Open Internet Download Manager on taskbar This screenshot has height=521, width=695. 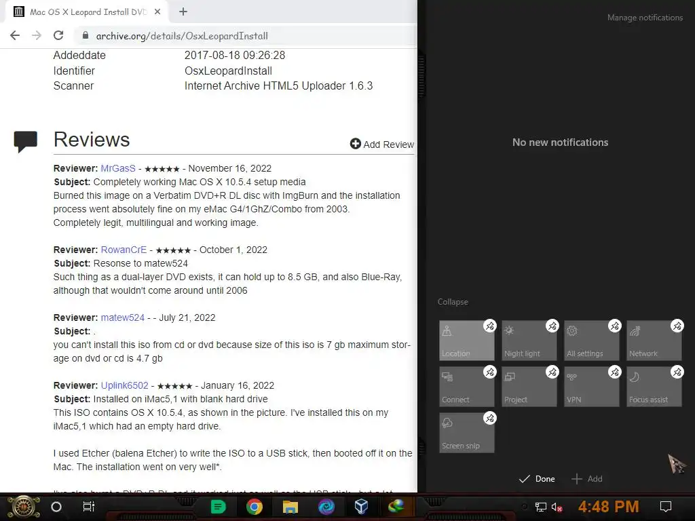click(x=396, y=507)
